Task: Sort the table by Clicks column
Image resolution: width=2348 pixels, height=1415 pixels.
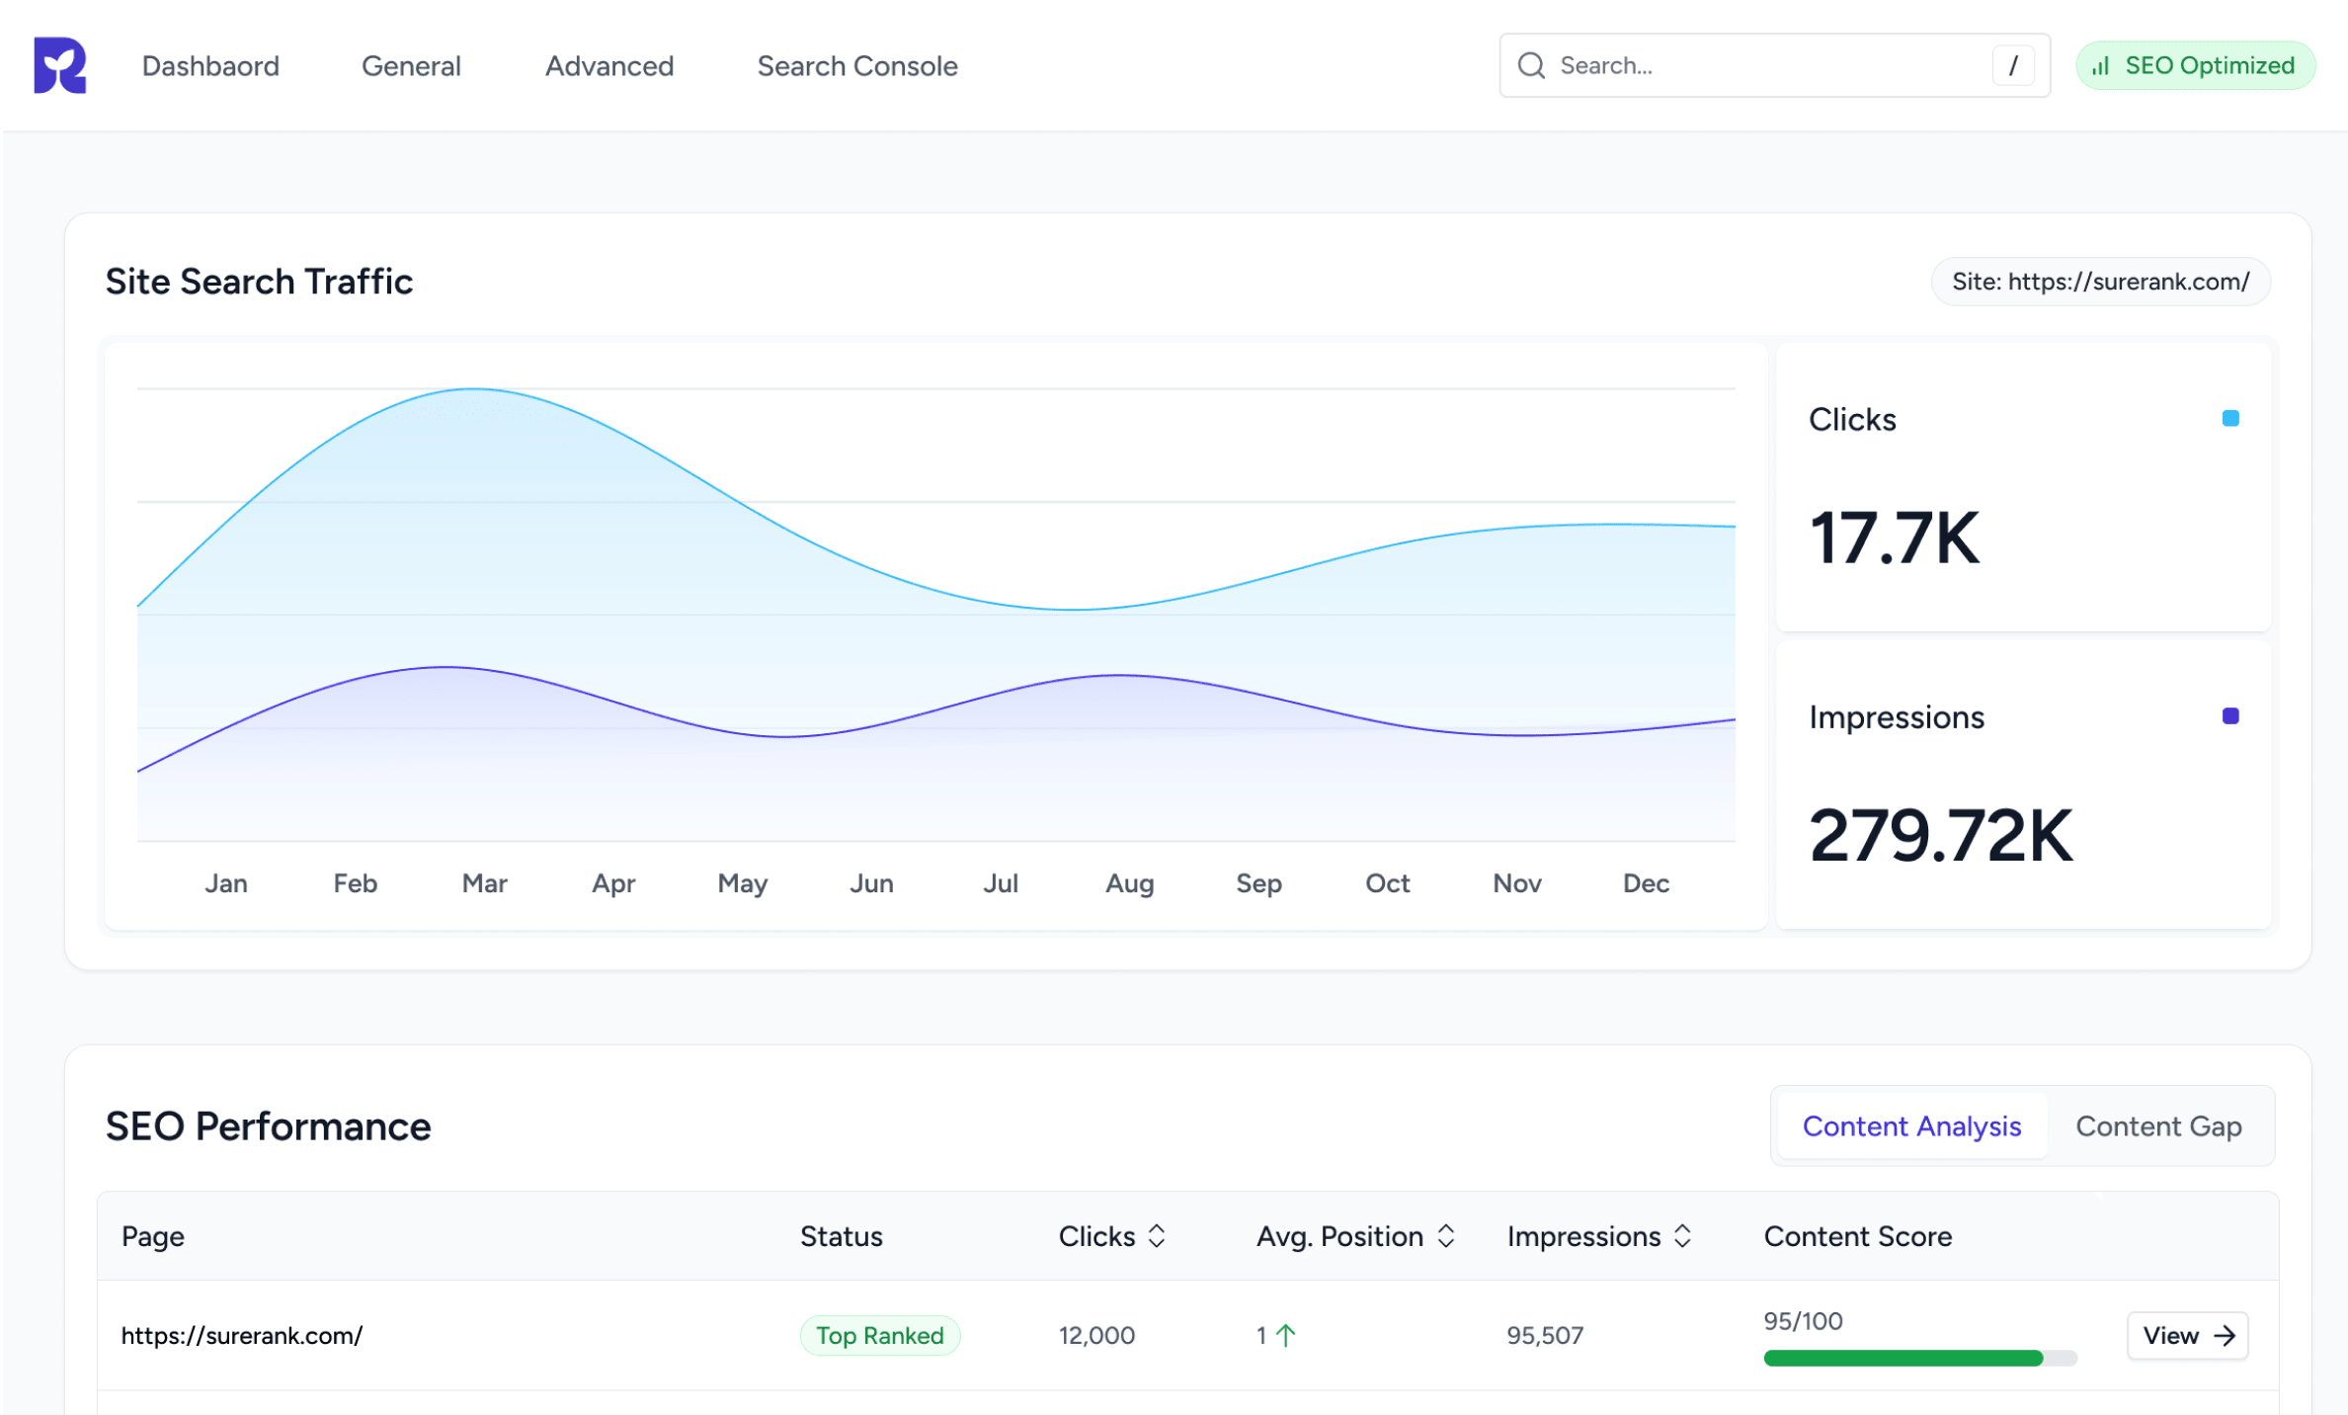Action: [x=1157, y=1236]
